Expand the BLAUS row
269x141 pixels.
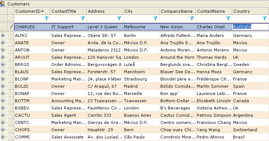click(x=3, y=71)
